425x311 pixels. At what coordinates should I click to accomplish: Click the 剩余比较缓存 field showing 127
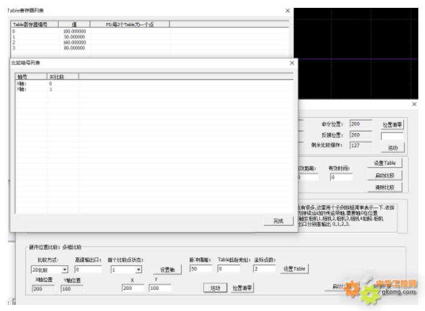click(361, 145)
